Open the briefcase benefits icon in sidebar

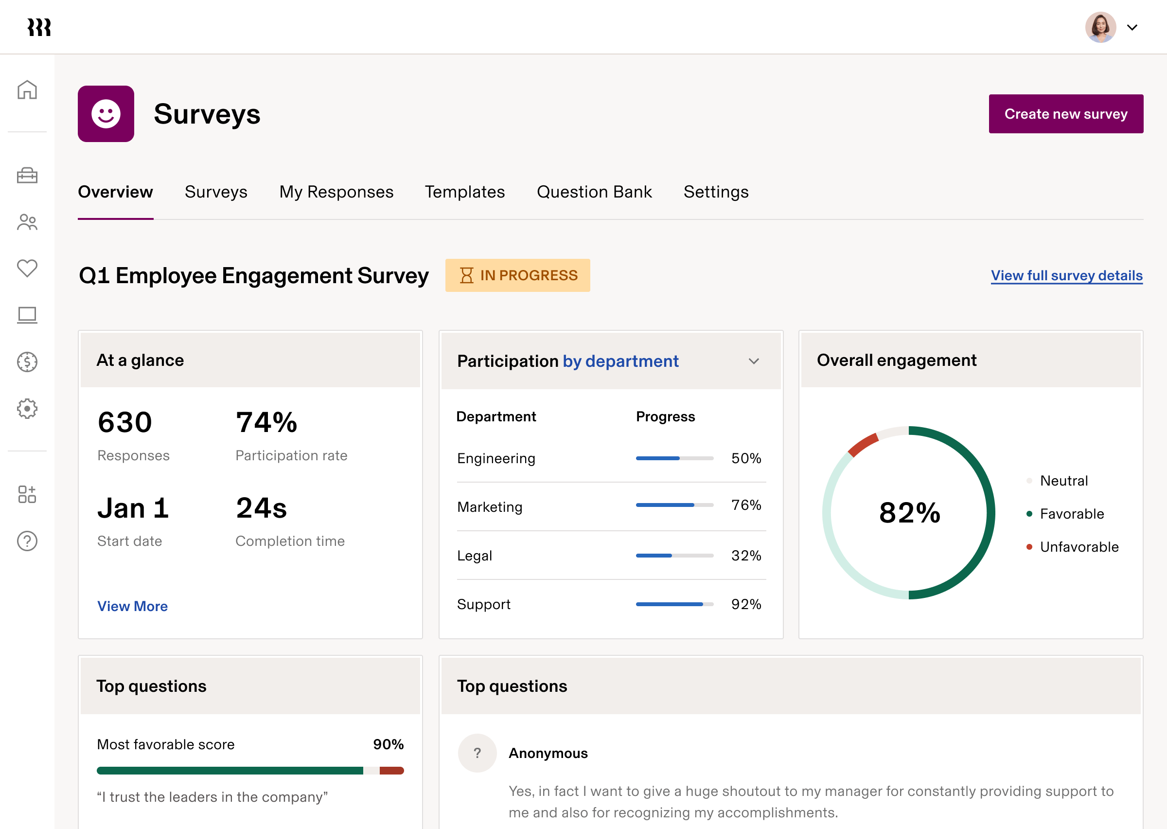[x=27, y=176]
